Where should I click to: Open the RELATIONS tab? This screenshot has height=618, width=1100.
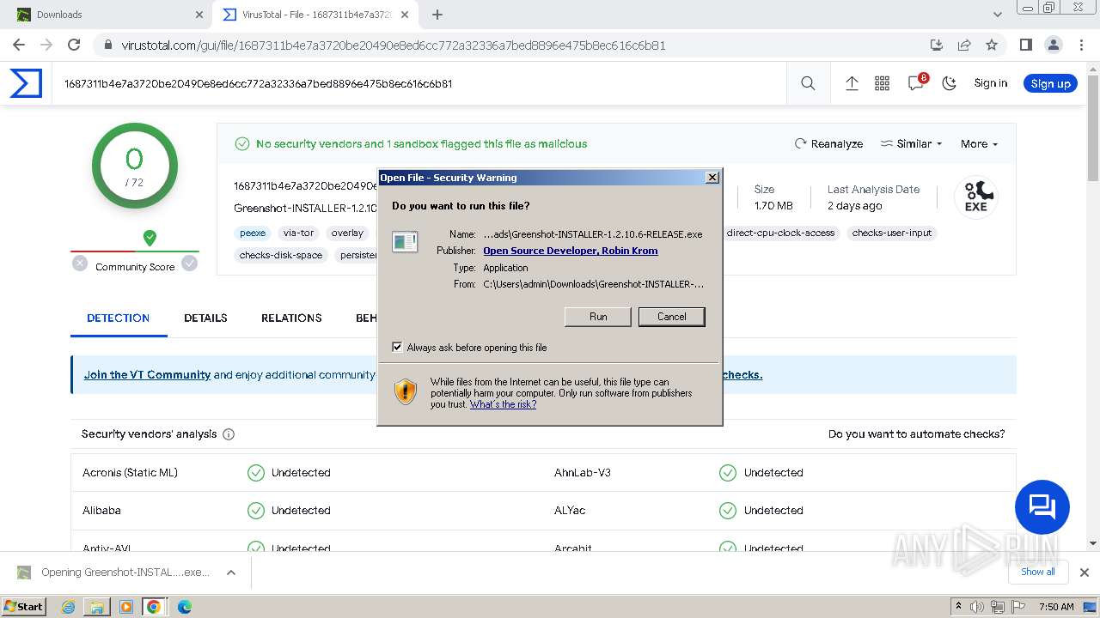point(291,318)
